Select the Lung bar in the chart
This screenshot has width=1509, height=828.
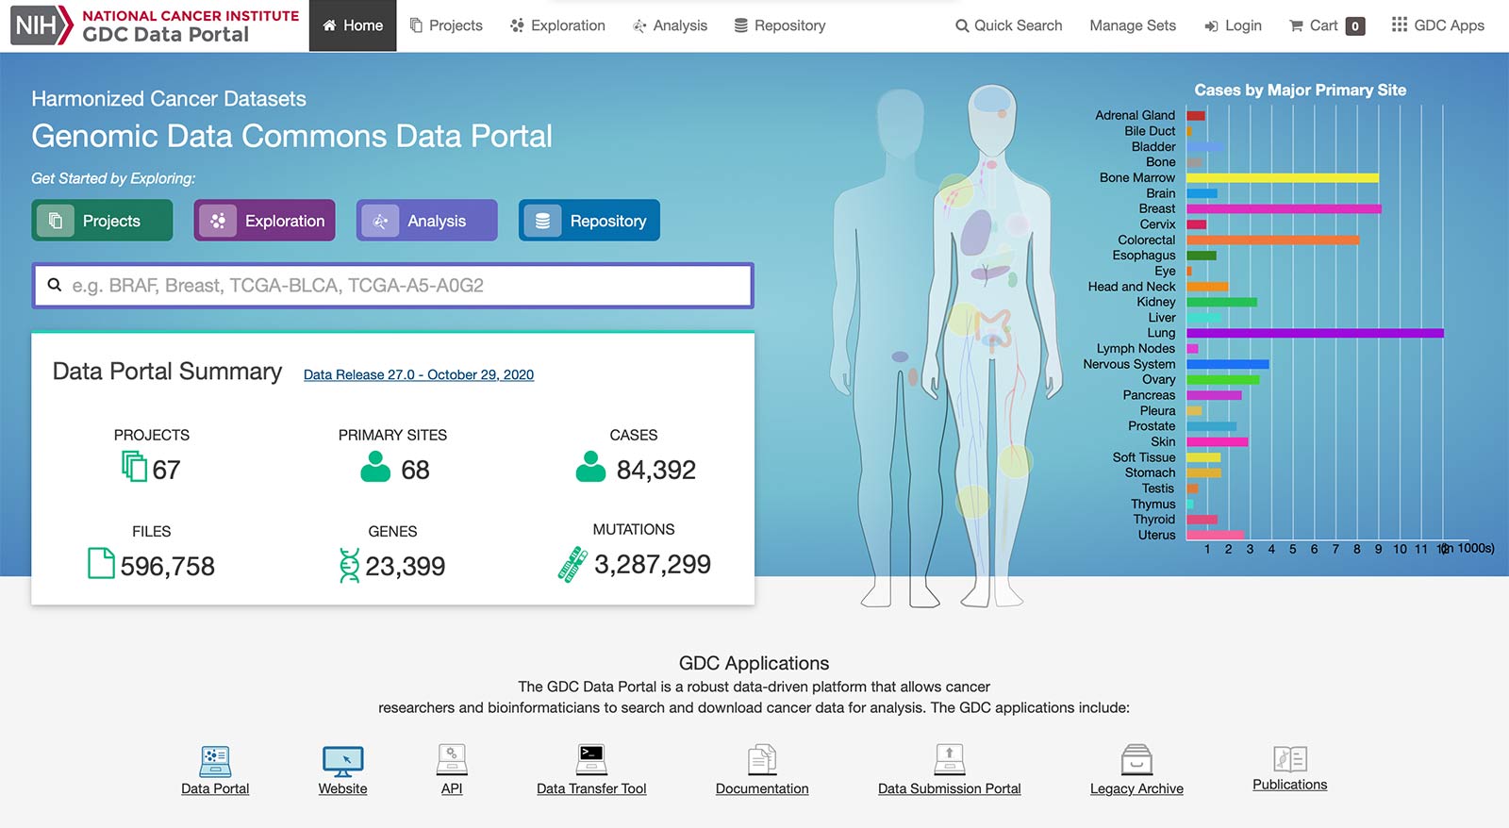point(1315,333)
